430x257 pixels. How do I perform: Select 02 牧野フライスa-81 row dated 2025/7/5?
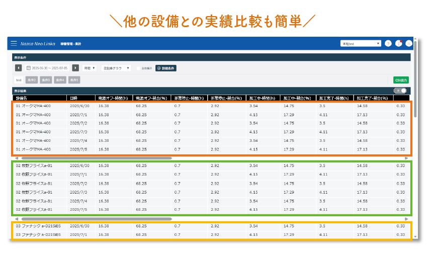tap(211, 210)
